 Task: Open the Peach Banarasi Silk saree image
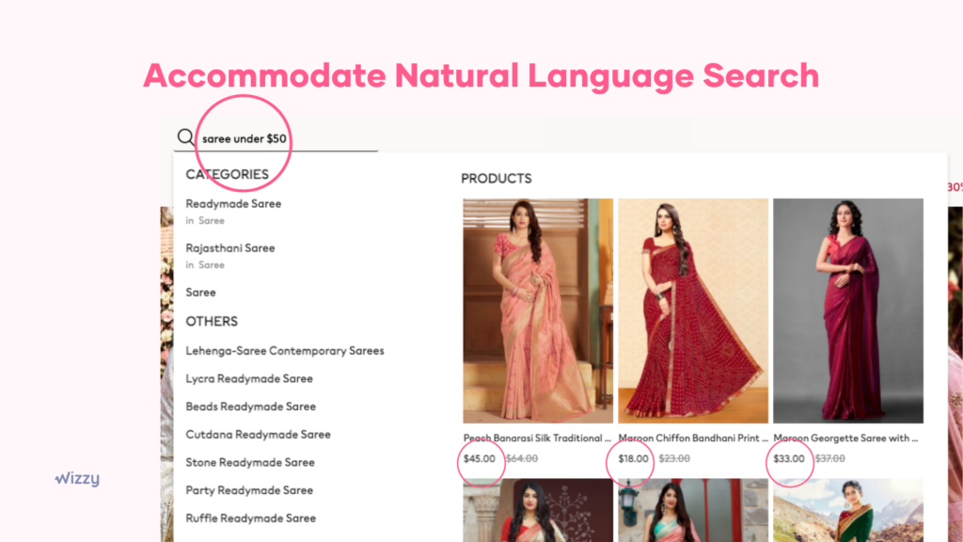click(x=538, y=311)
